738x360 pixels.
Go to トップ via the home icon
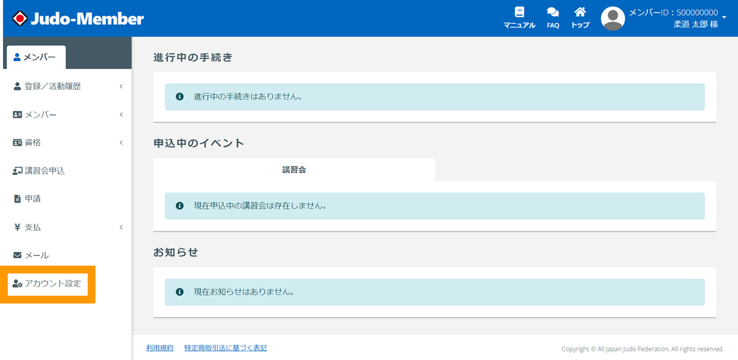pyautogui.click(x=580, y=12)
